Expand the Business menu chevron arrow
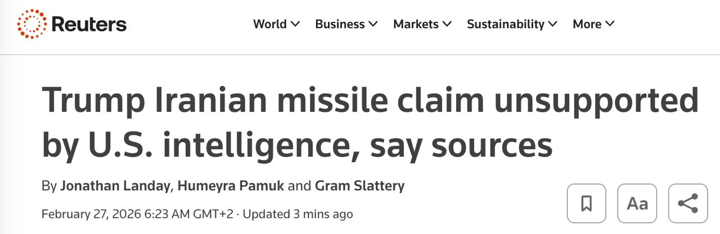The height and width of the screenshot is (234, 720). click(373, 24)
